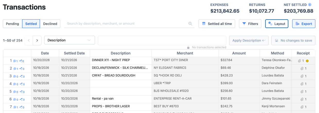
Task: Click the Net Settled info icon
Action: [310, 5]
